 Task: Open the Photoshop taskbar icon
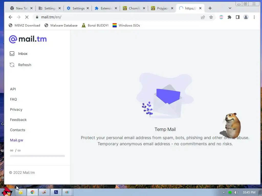pos(56,192)
